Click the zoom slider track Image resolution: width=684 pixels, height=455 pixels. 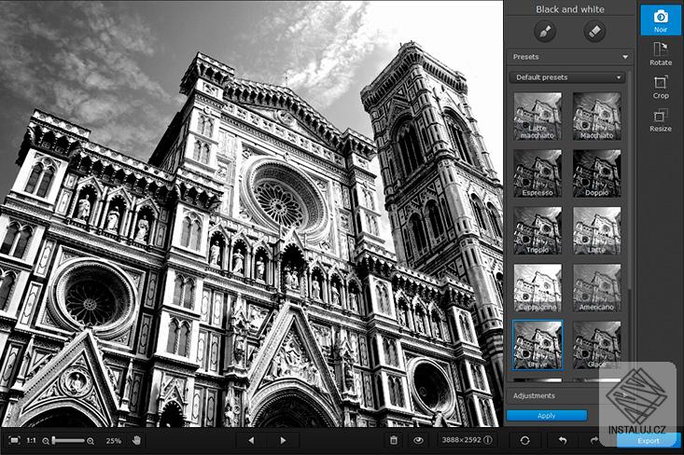(x=68, y=441)
